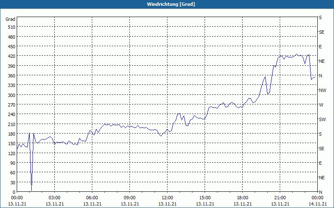Click the 13.11.21 date under 12:00

(x=167, y=204)
